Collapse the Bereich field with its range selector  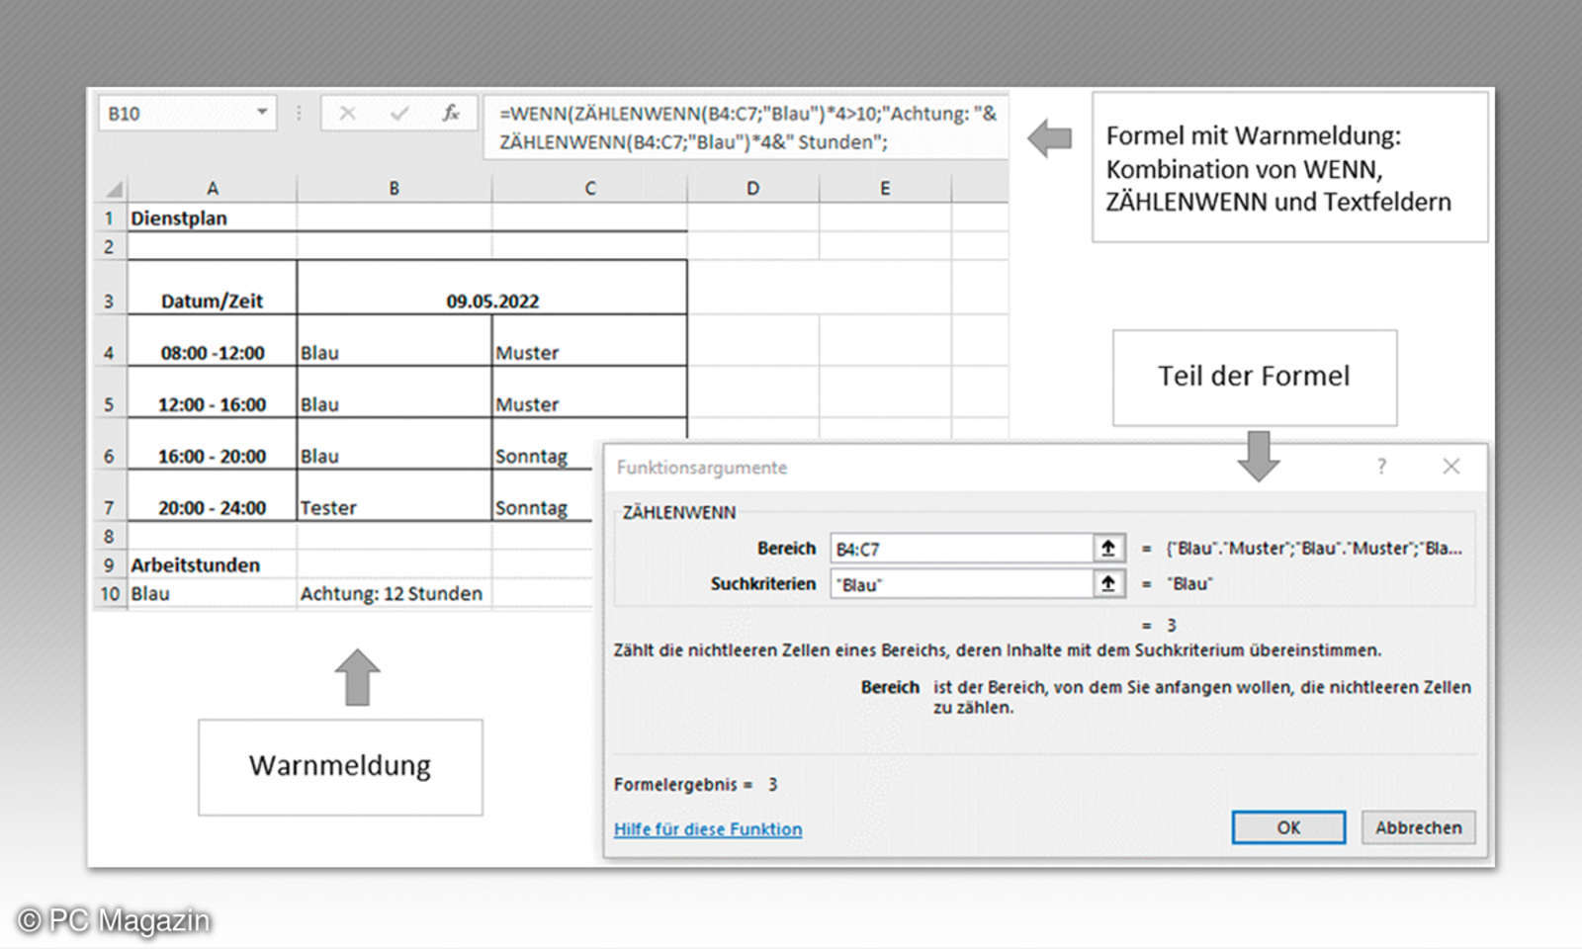click(x=1109, y=548)
